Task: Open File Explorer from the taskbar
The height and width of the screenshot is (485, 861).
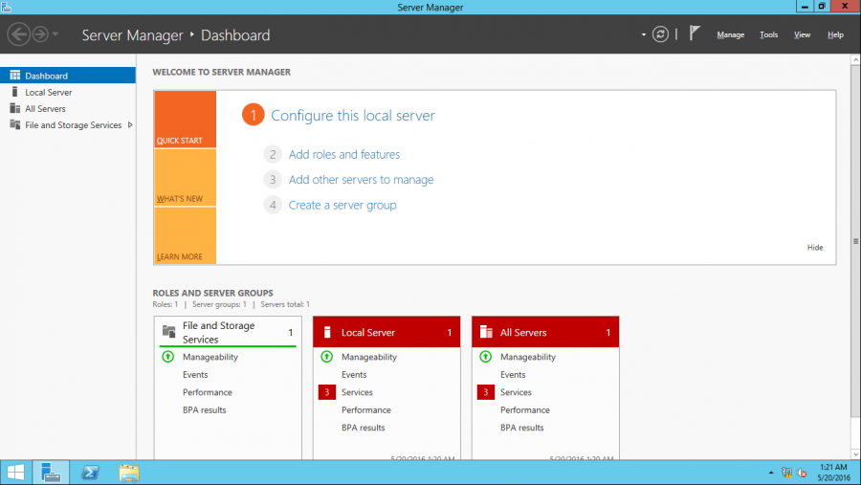Action: (129, 473)
